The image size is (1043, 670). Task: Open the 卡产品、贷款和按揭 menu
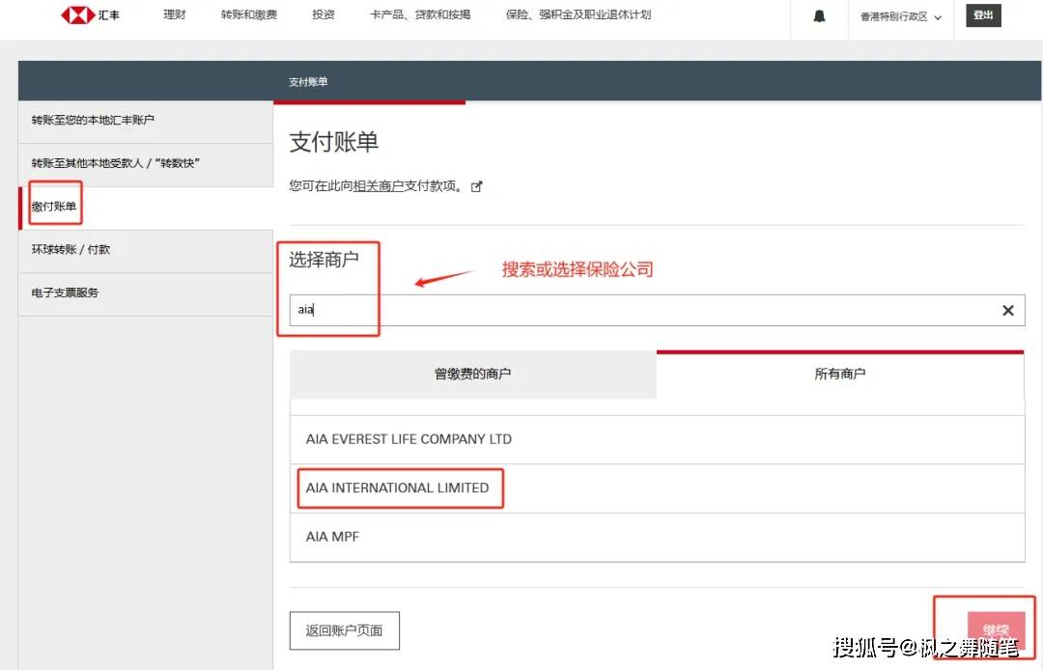420,14
